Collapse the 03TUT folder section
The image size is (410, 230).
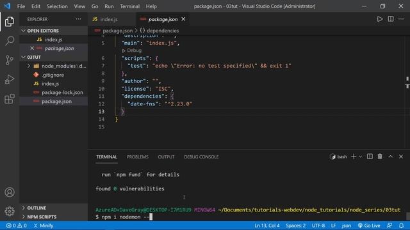click(x=53, y=57)
